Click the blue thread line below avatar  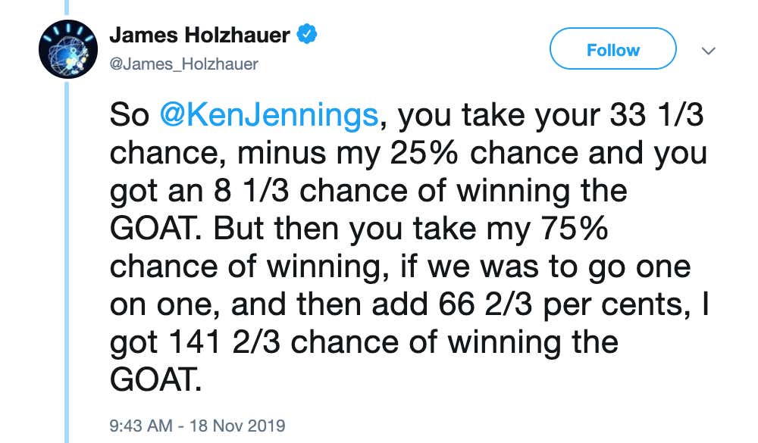(x=67, y=260)
